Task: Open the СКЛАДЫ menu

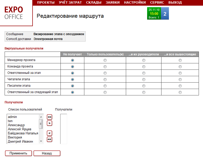Action: point(94,3)
